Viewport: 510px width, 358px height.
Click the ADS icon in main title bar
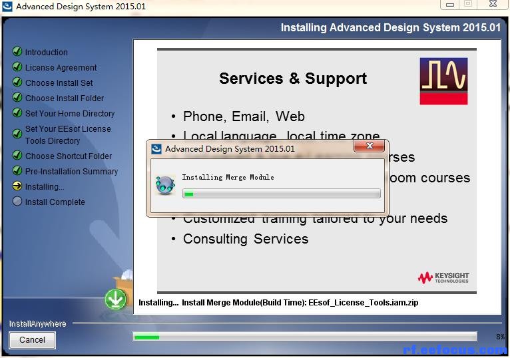coord(7,6)
